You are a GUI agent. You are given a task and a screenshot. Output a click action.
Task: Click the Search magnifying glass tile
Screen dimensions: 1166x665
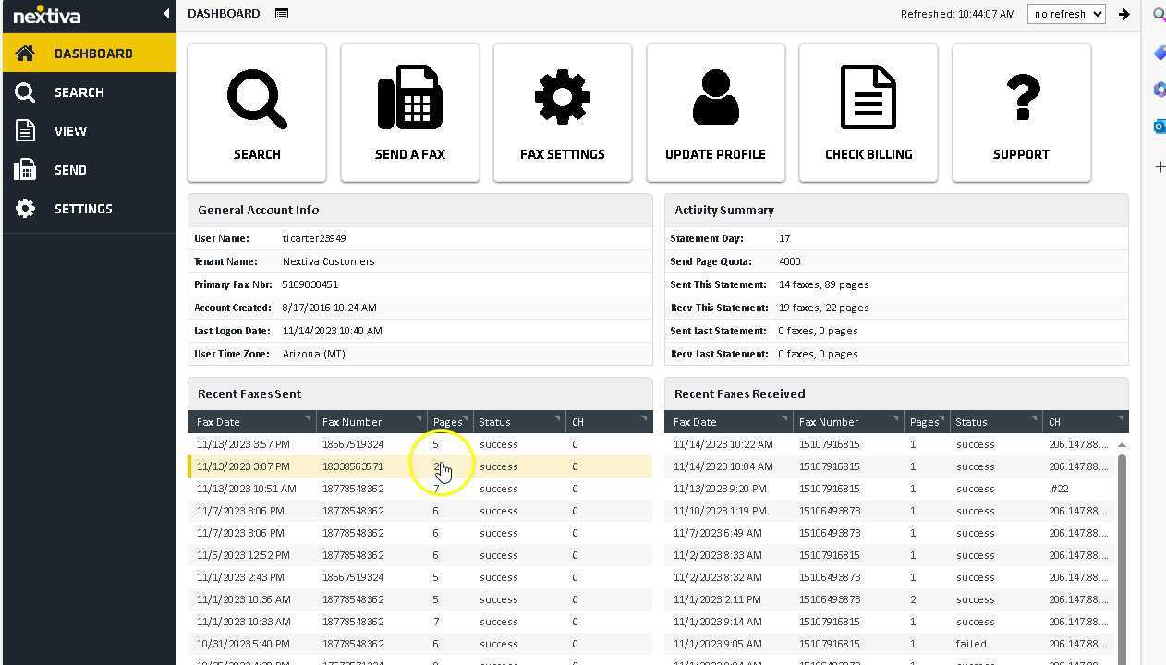click(x=257, y=113)
